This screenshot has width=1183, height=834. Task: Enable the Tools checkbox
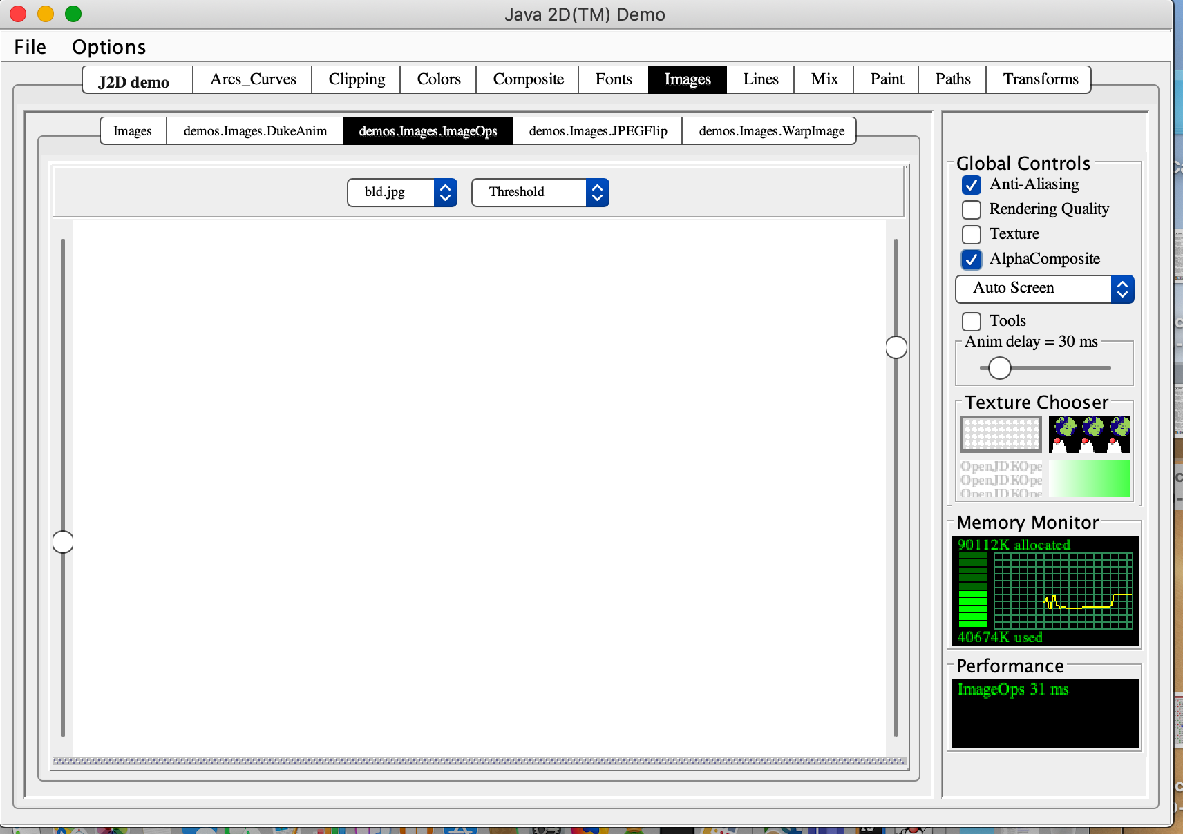972,322
